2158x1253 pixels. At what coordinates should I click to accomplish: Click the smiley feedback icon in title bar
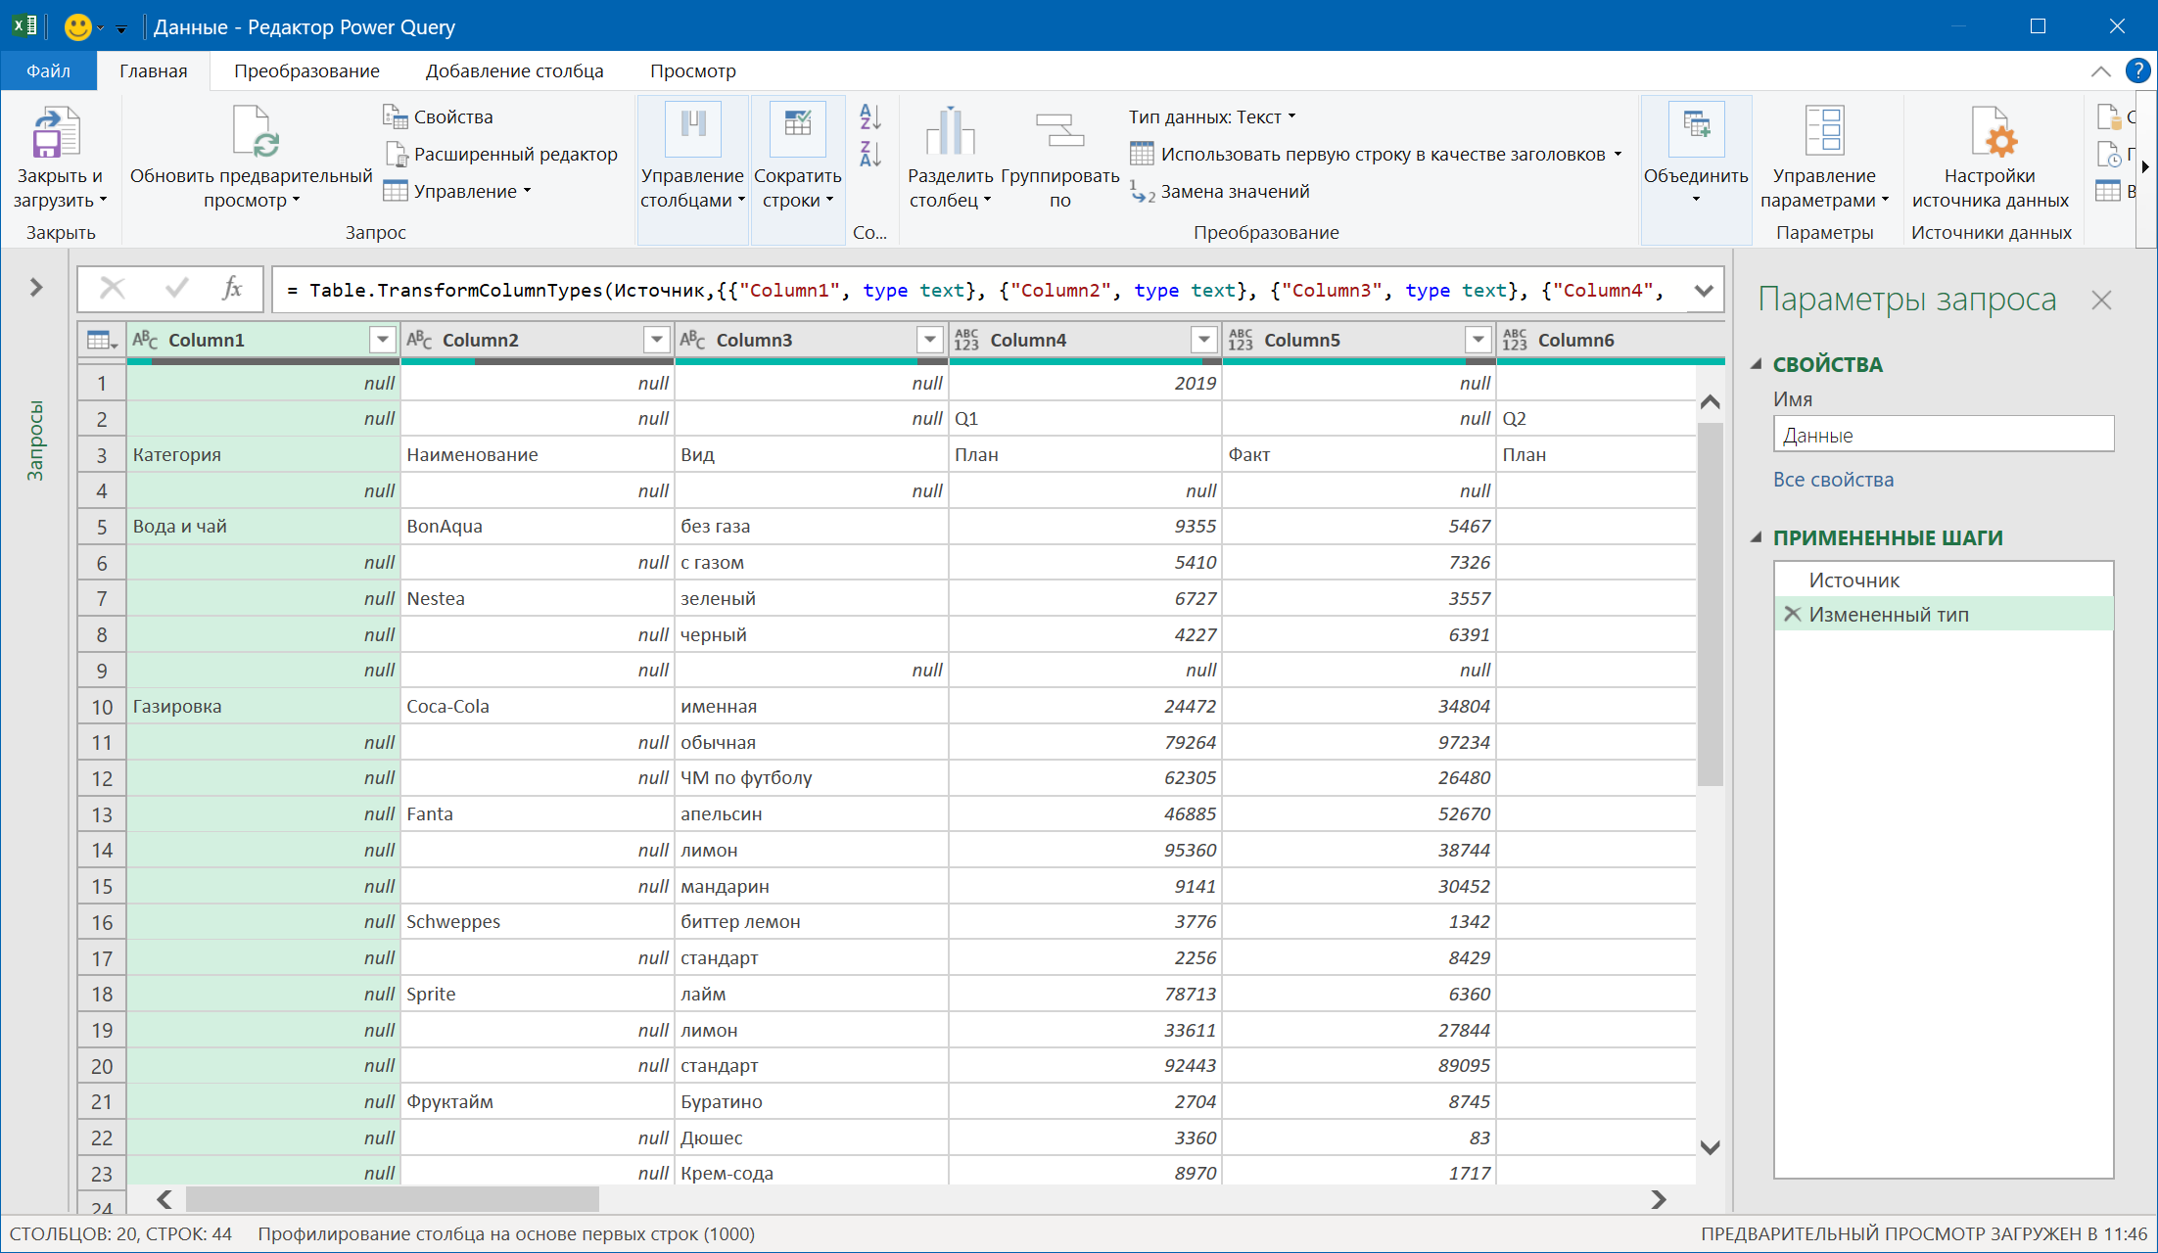77,26
